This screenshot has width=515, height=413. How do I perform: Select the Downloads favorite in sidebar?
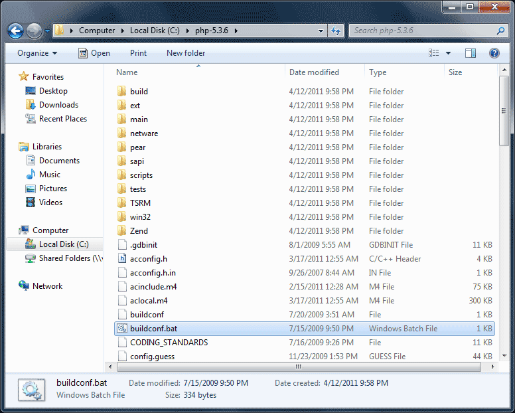(x=58, y=105)
